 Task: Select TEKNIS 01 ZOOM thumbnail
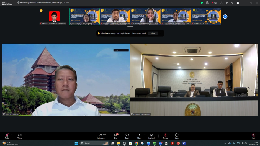206,17
